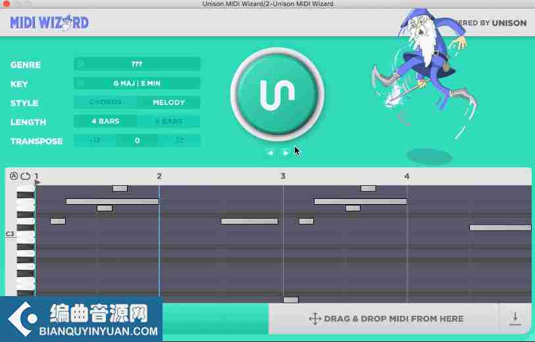Set length to 4 BARS
535x342 pixels.
point(105,121)
